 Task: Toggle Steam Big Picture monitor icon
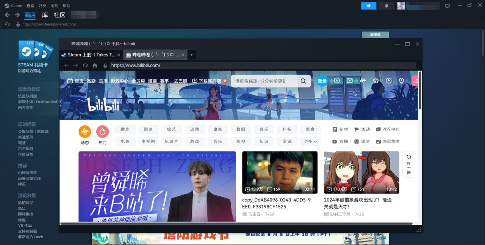click(x=447, y=6)
